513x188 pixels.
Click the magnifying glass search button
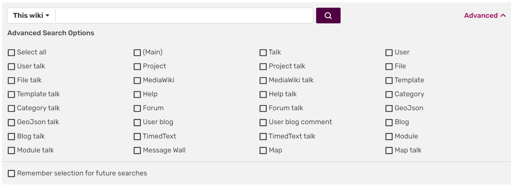(x=328, y=16)
